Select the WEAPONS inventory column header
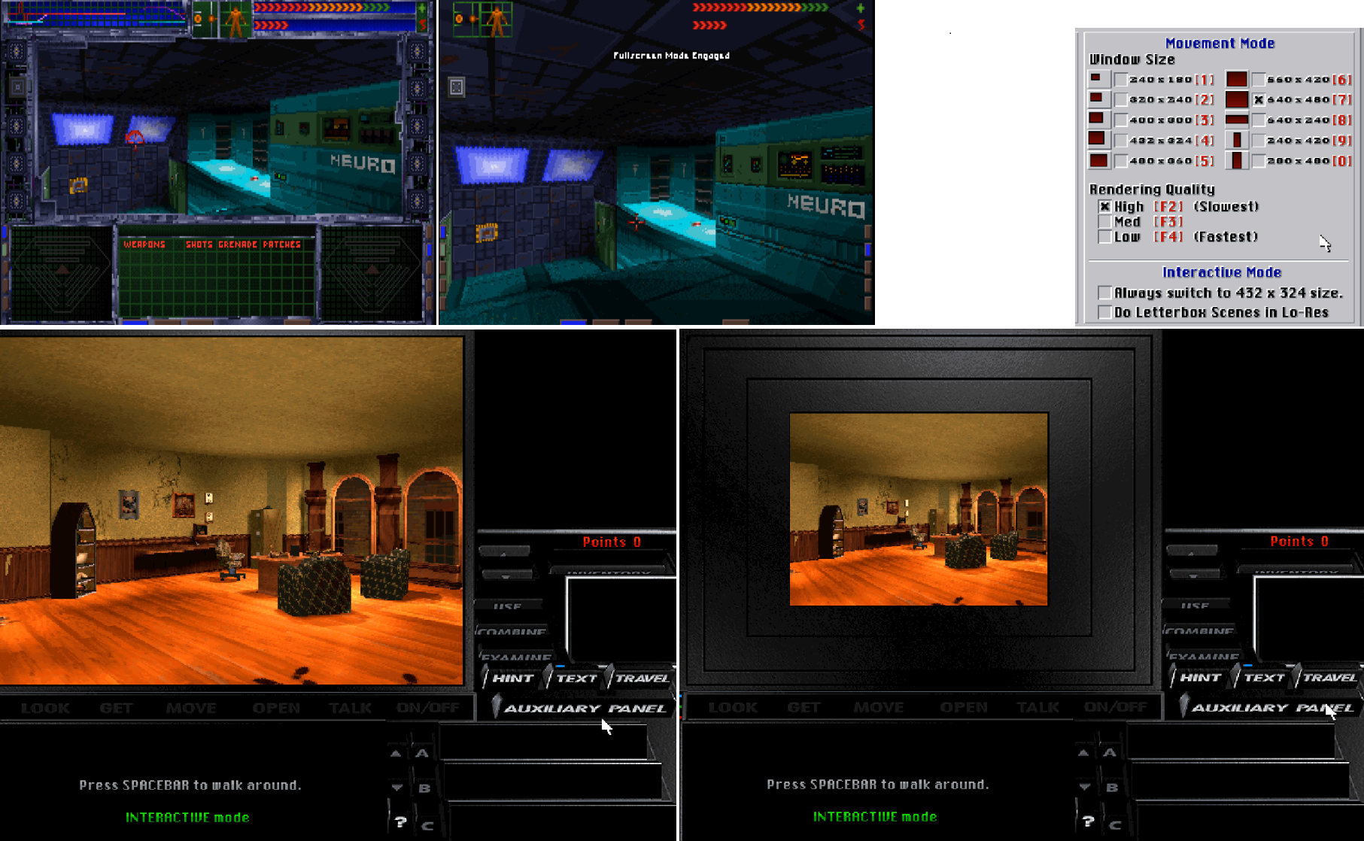 pos(144,244)
